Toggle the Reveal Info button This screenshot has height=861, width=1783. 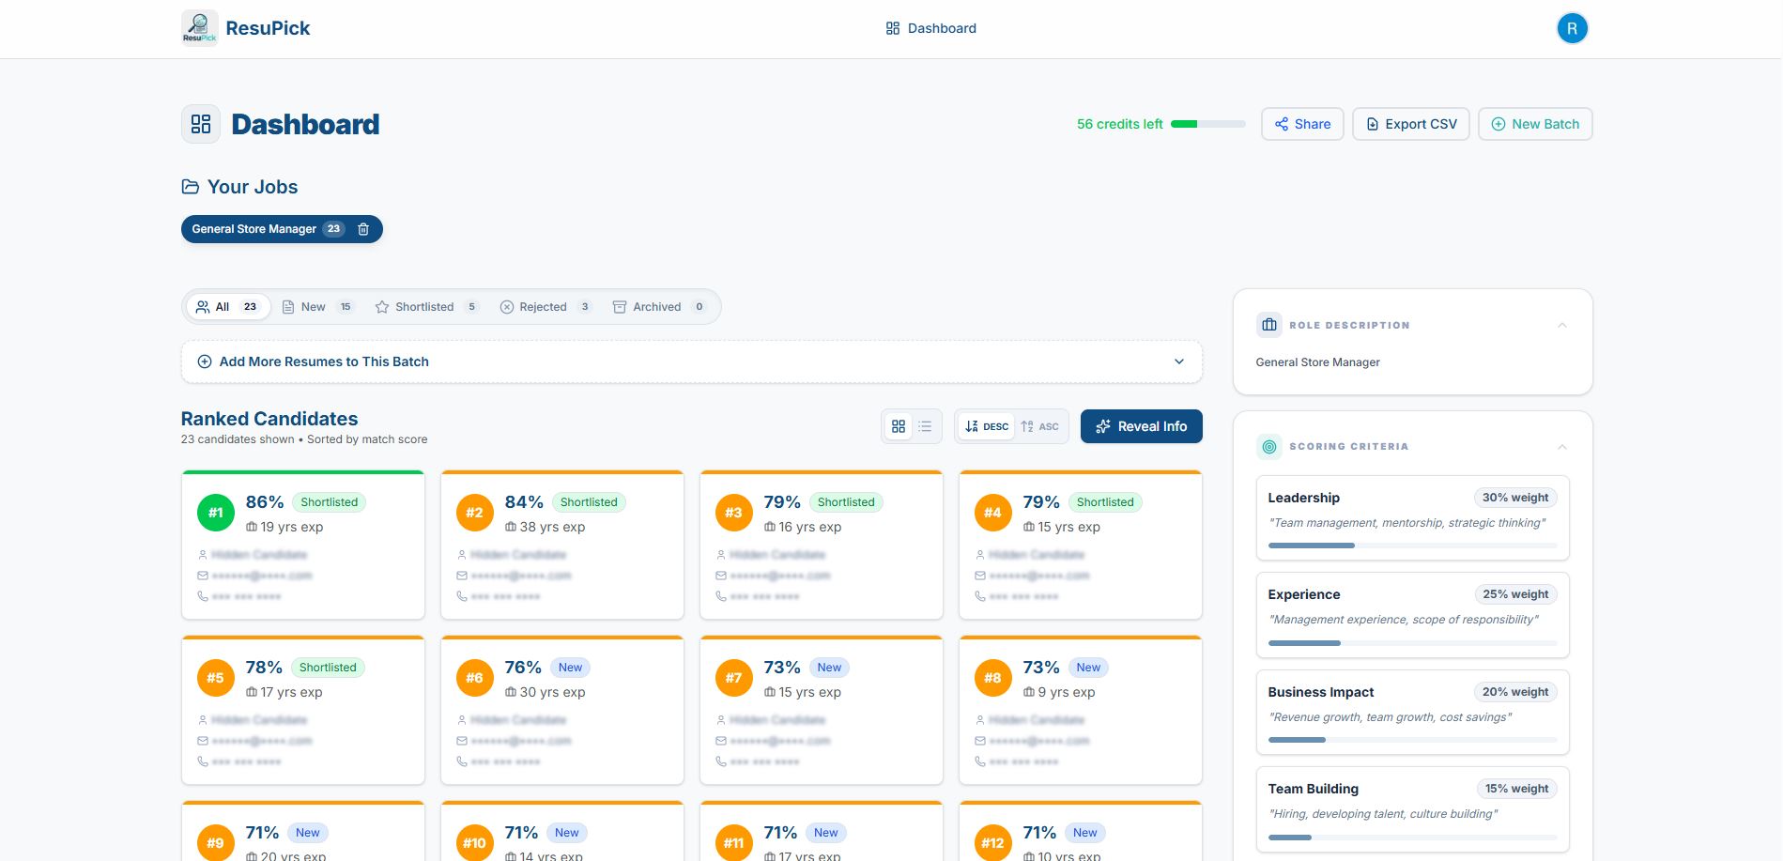coord(1141,426)
